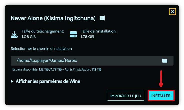Click the "Après l'installation" space text
This screenshot has height=110, width=184.
(77, 69)
